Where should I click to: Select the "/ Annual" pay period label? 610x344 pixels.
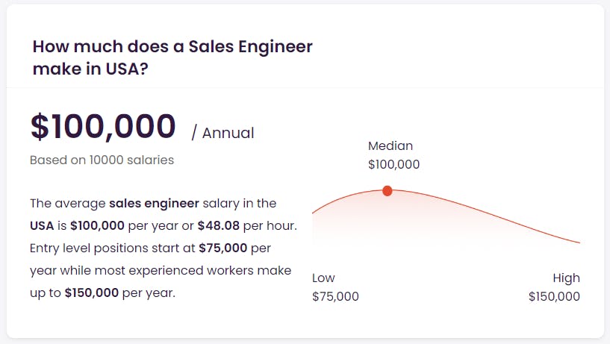pos(223,133)
